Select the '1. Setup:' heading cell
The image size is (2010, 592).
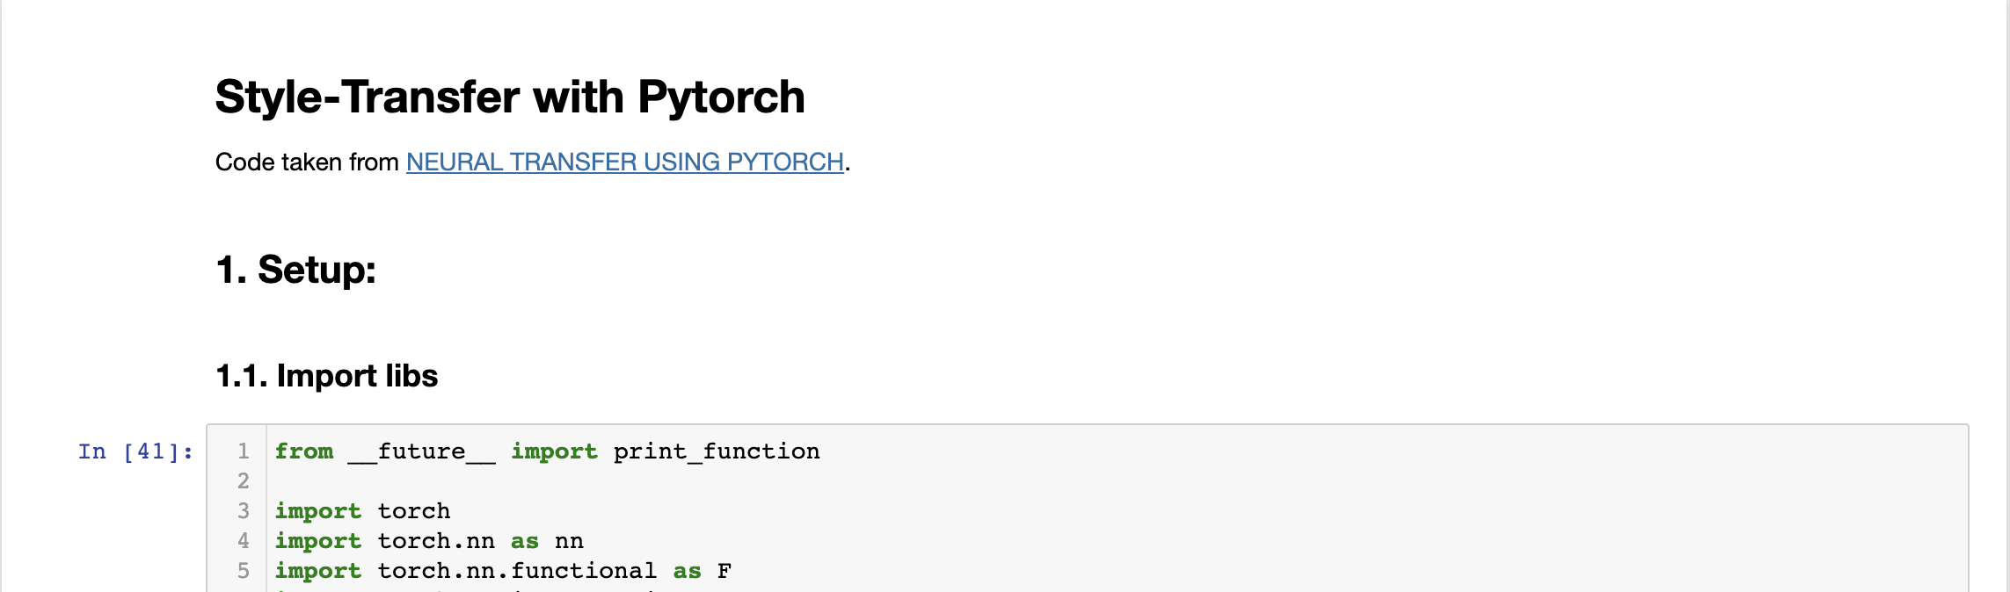pos(295,270)
